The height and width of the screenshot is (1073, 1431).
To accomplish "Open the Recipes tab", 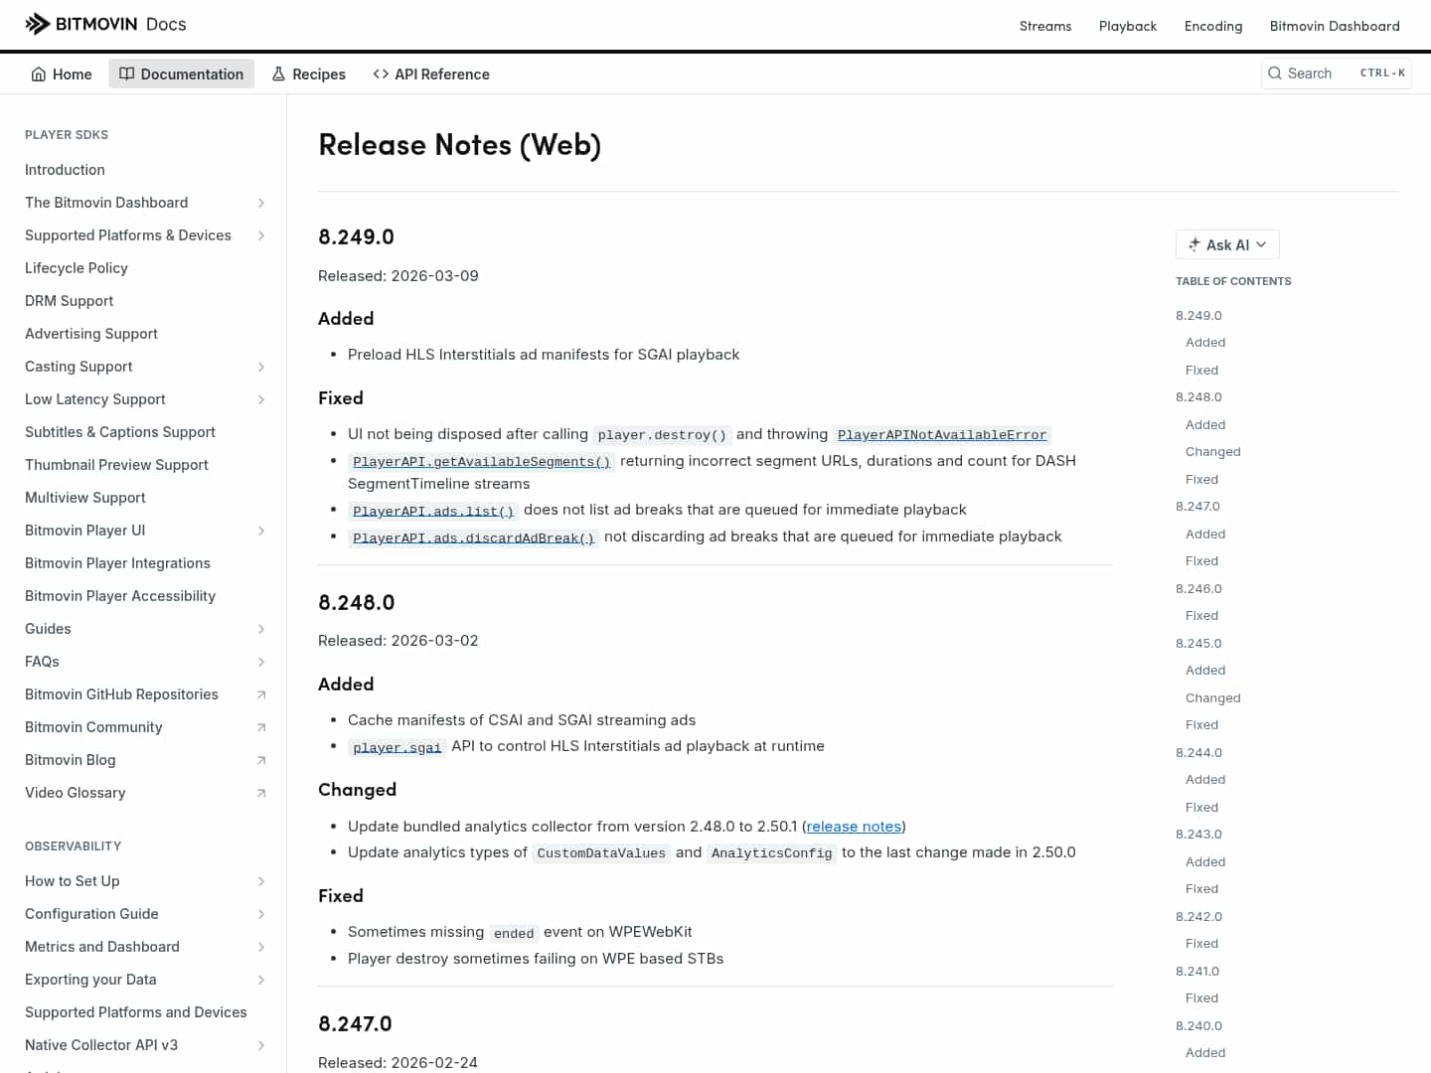I will tap(308, 74).
